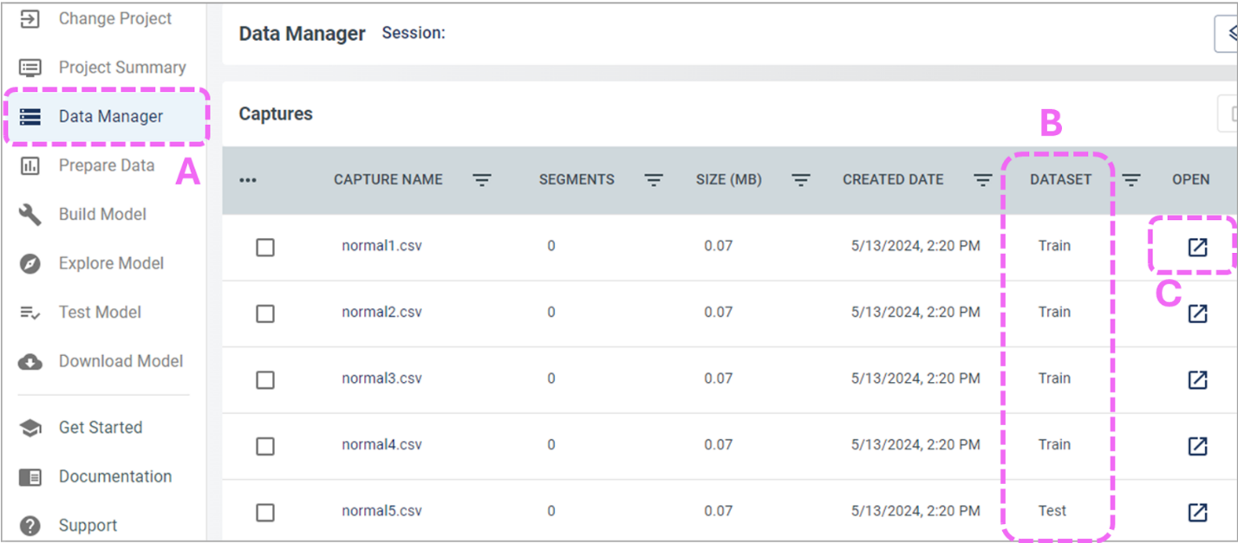Click the Explore Model compass icon
Viewport: 1238px width, 543px height.
click(x=30, y=264)
